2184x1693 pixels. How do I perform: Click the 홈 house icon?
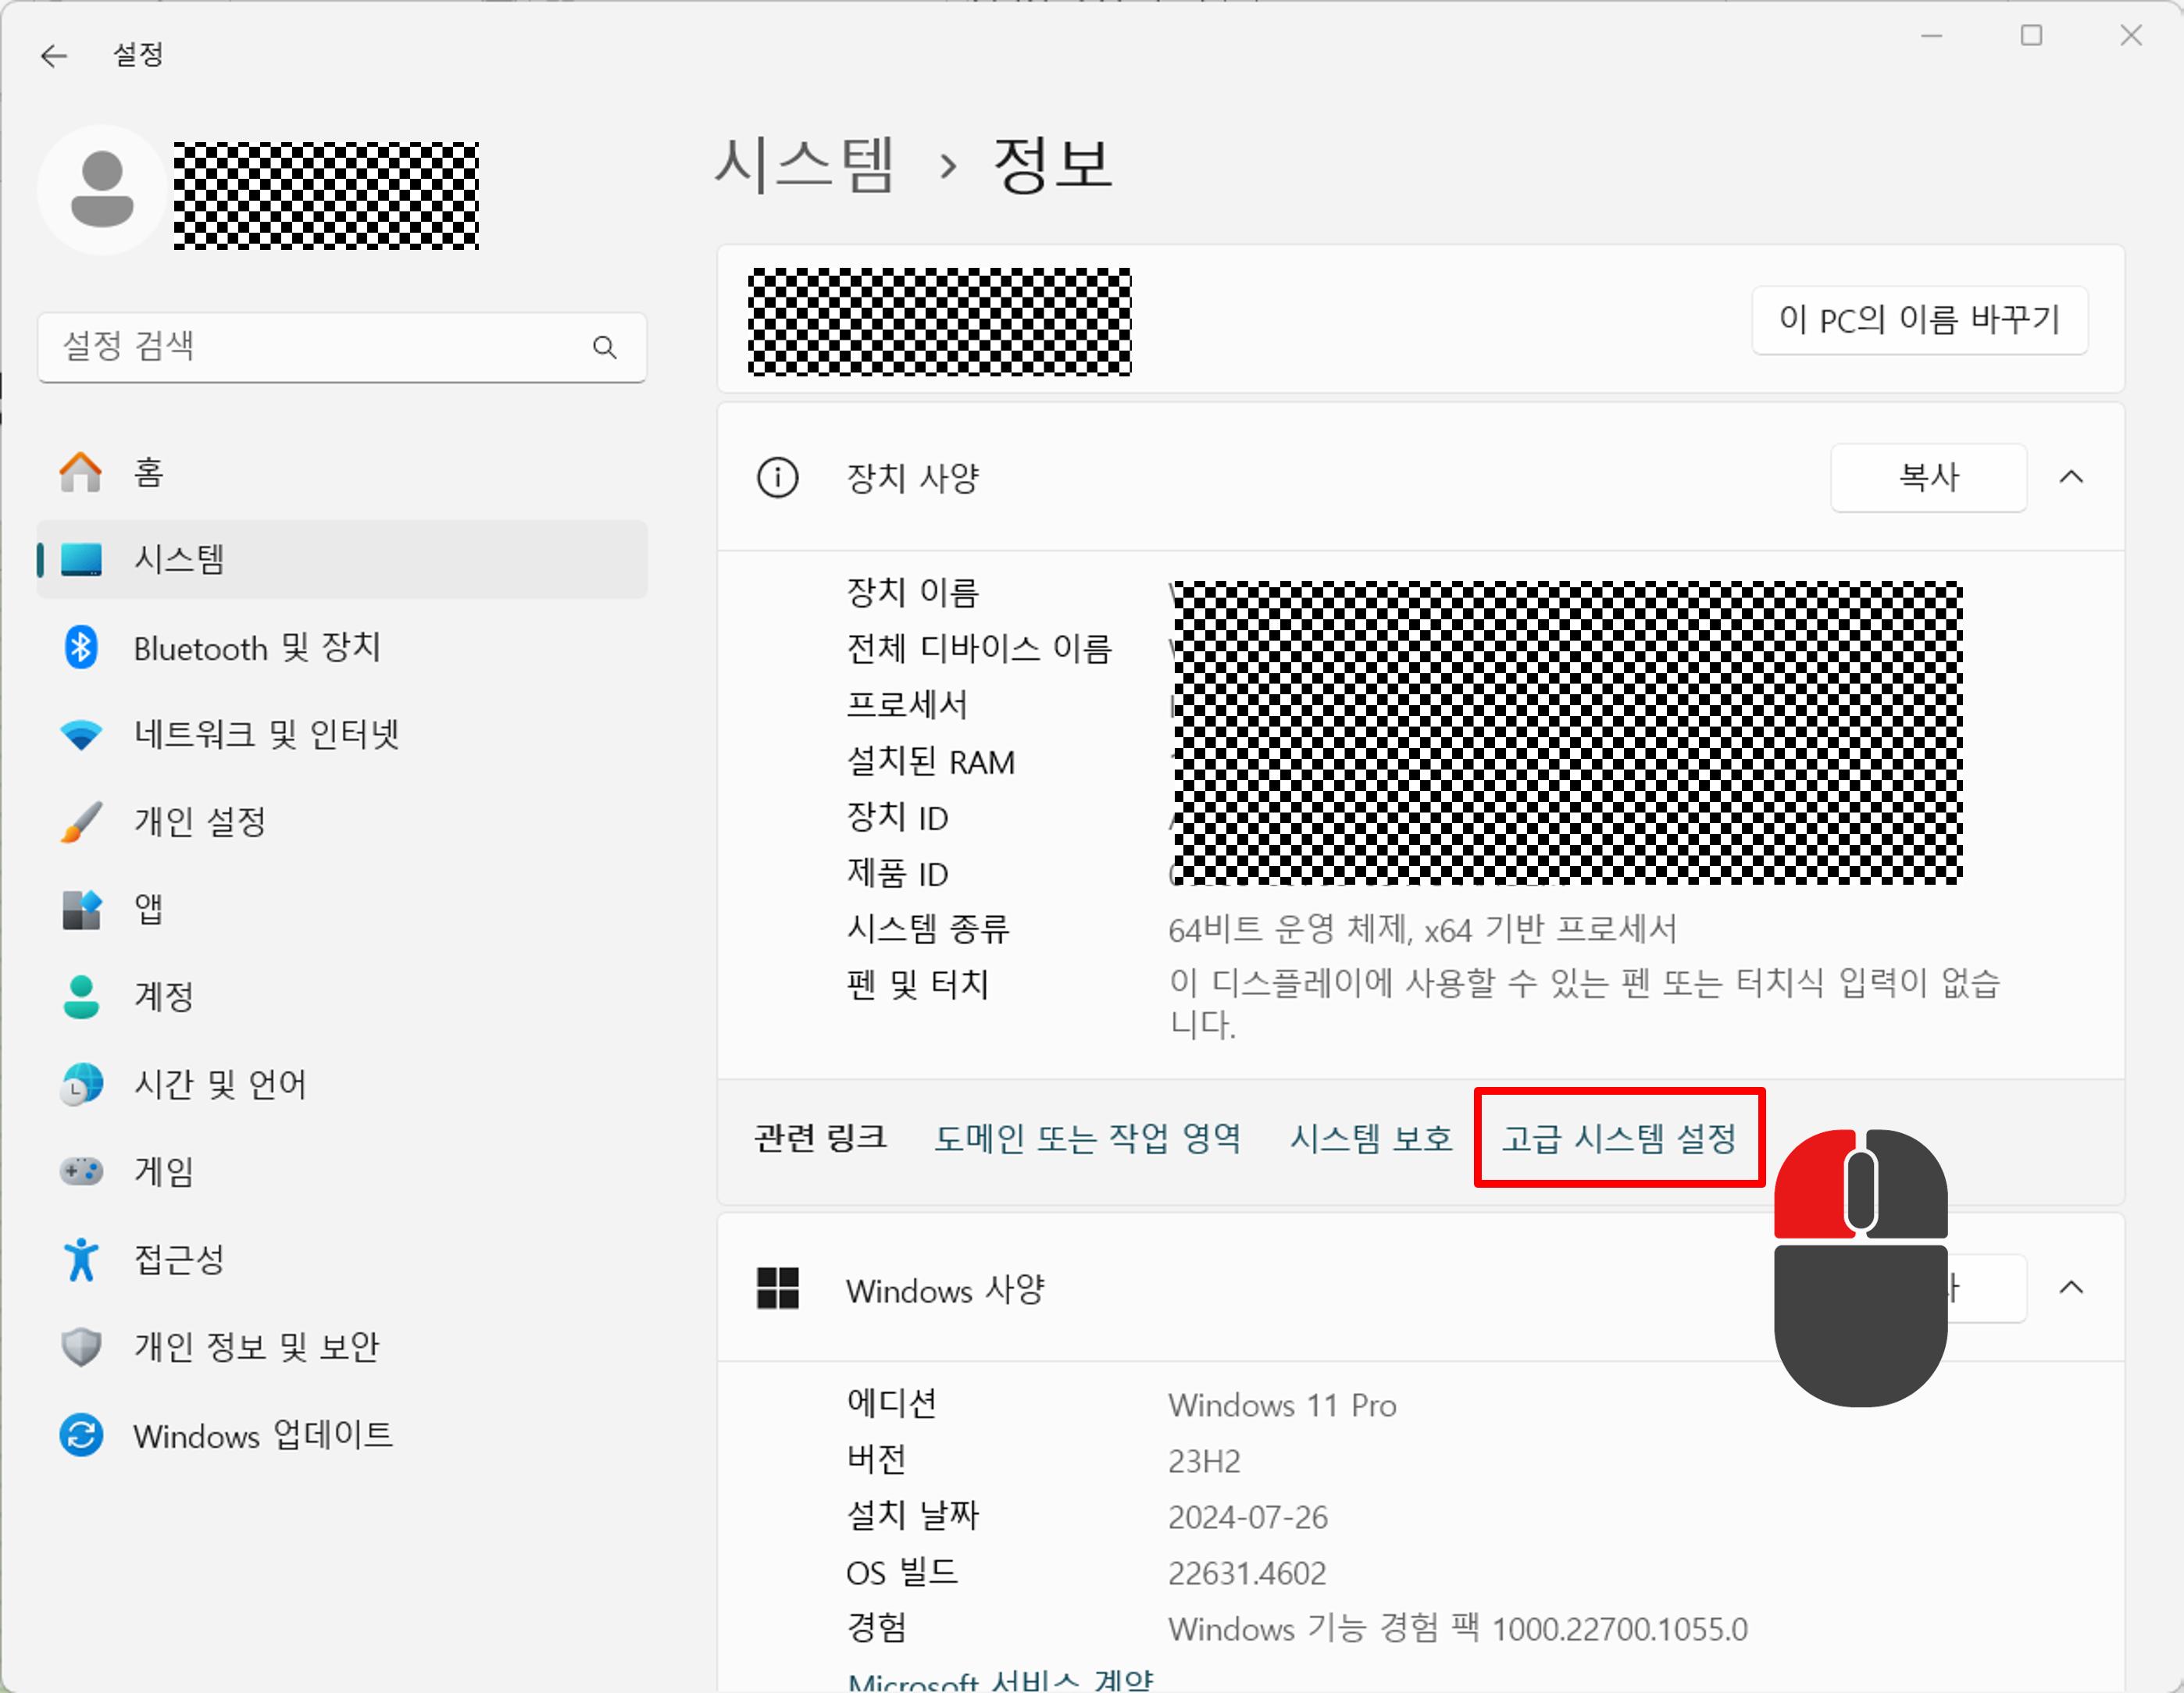point(81,472)
